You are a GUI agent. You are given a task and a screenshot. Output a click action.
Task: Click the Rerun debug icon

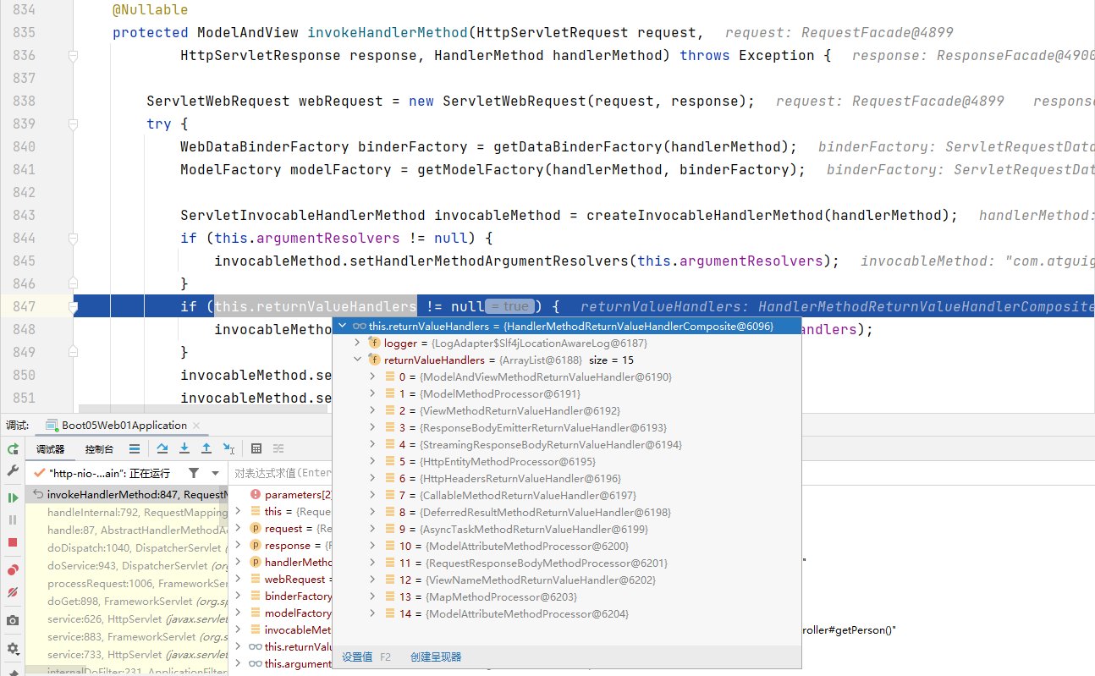(x=13, y=449)
